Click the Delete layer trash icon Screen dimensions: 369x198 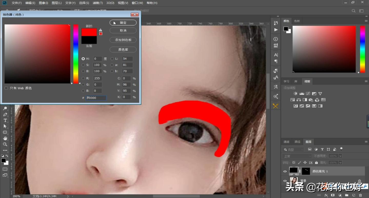click(x=361, y=195)
